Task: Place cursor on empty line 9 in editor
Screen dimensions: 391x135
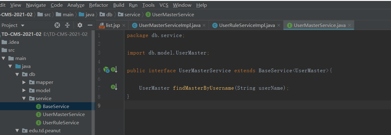Action: (x=257, y=106)
